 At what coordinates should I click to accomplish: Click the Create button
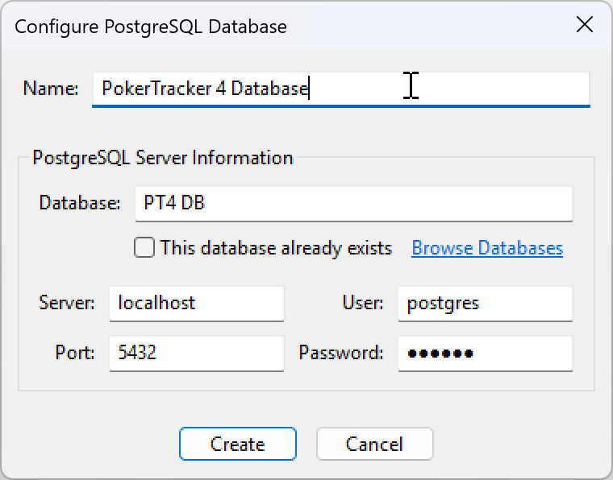click(x=238, y=444)
